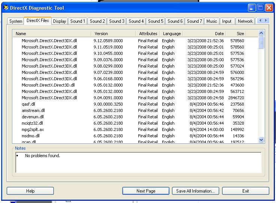Click Save All Information button
The width and height of the screenshot is (276, 203).
click(x=195, y=191)
